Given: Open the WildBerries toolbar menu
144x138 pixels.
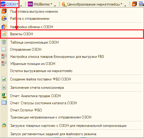Looking at the screenshot, I should [x=40, y=4].
